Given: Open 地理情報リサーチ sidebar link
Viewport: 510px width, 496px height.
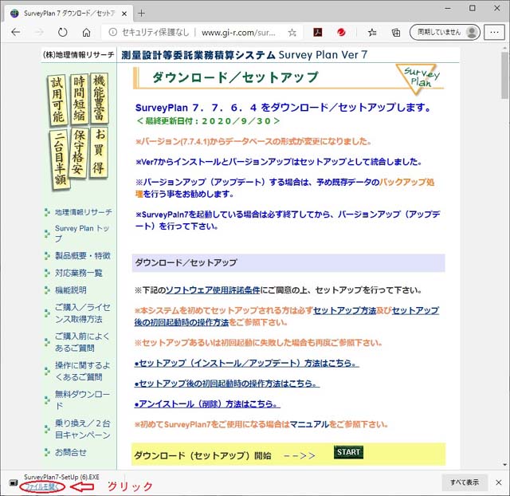Looking at the screenshot, I should (83, 212).
